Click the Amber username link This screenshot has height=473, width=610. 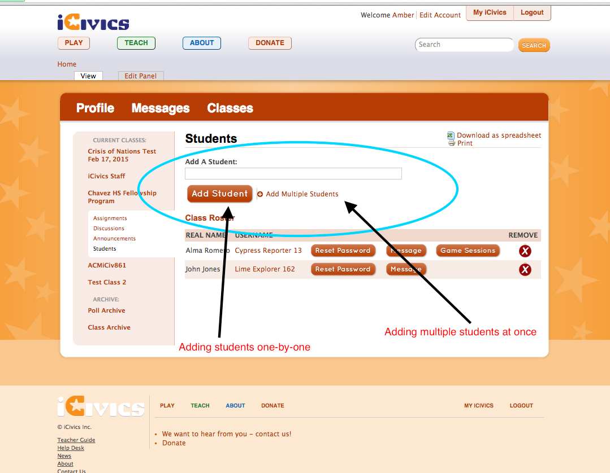click(403, 15)
